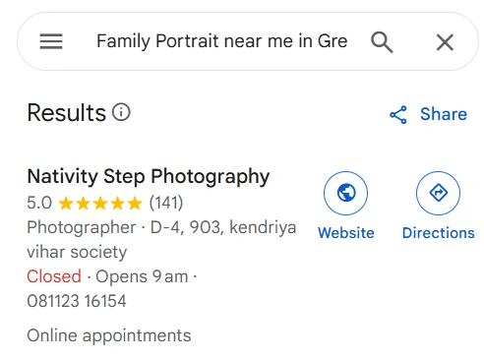Click the 141 reviews count
This screenshot has width=484, height=360.
coord(166,203)
